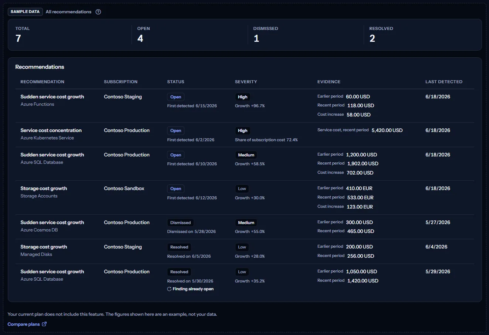Click the SUBSCRIPTION column header

click(120, 82)
